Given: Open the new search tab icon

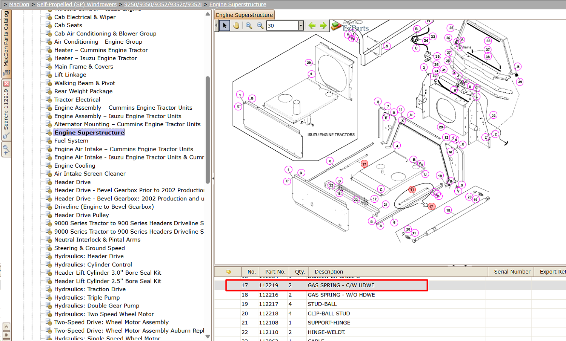Looking at the screenshot, I should [x=6, y=150].
